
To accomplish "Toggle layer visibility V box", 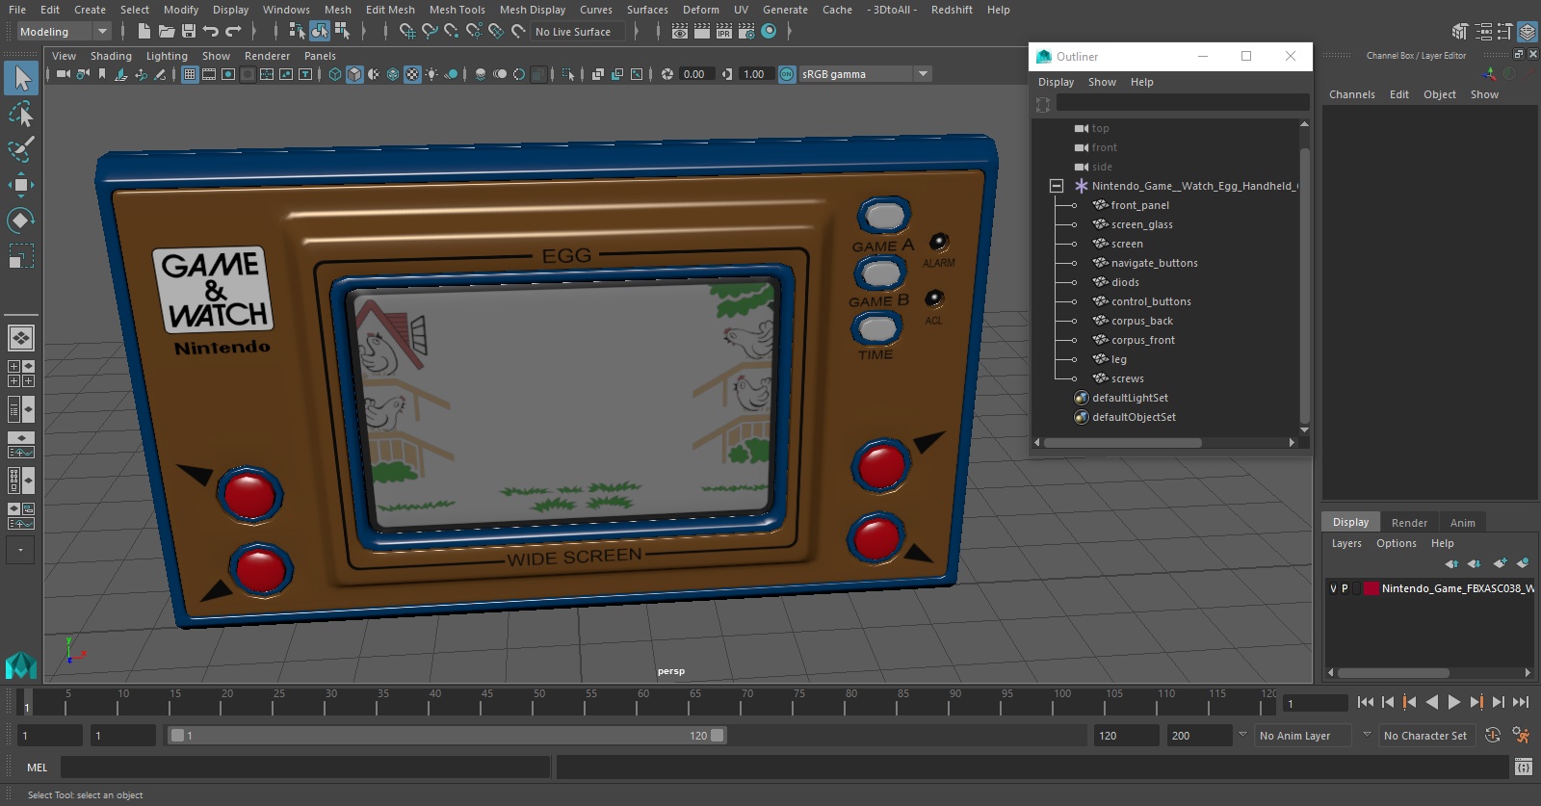I will click(x=1333, y=588).
